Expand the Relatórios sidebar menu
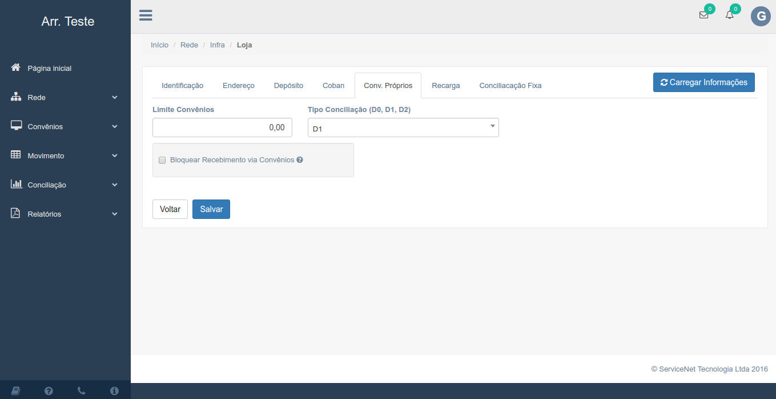The image size is (776, 399). point(65,214)
